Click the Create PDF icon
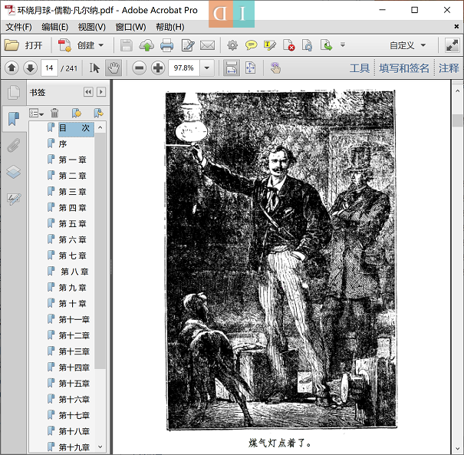The height and width of the screenshot is (455, 464). (64, 45)
